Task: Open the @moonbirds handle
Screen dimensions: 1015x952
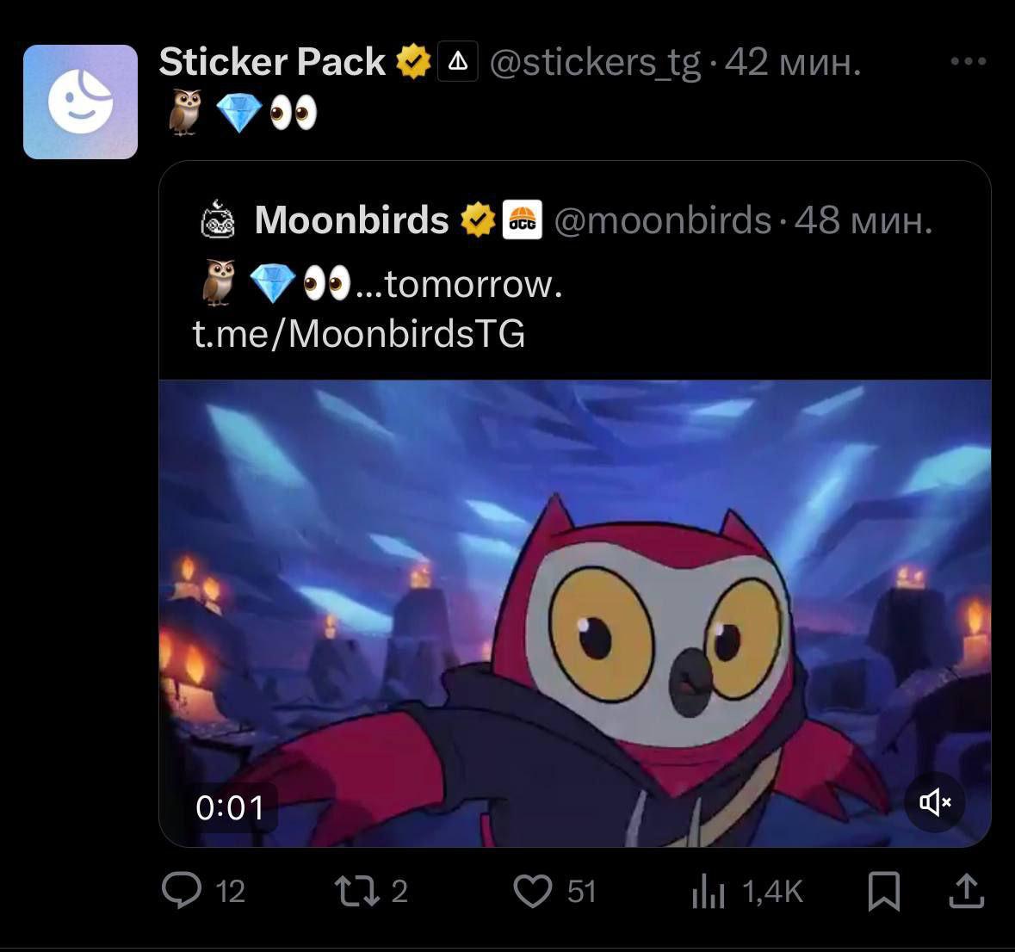Action: pos(663,220)
